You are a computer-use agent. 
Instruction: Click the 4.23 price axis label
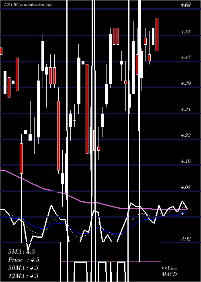point(186,135)
